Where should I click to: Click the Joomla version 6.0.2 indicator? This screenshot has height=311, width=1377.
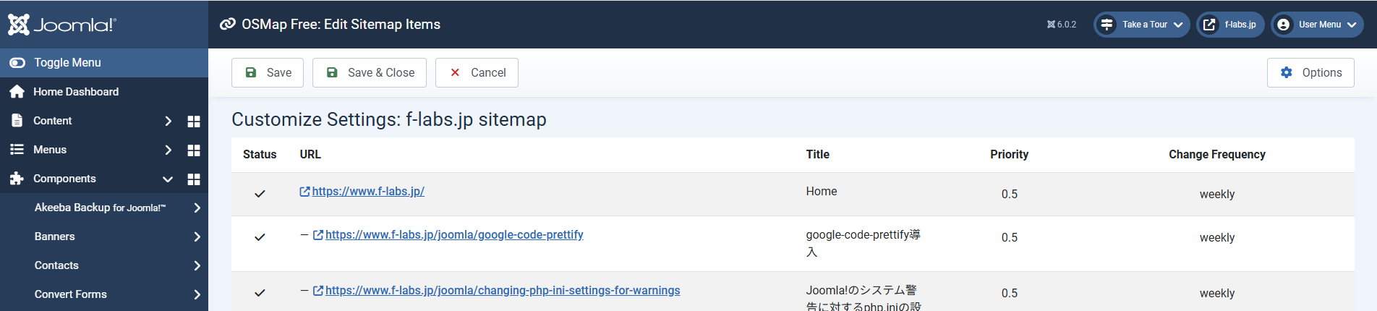coord(1061,25)
